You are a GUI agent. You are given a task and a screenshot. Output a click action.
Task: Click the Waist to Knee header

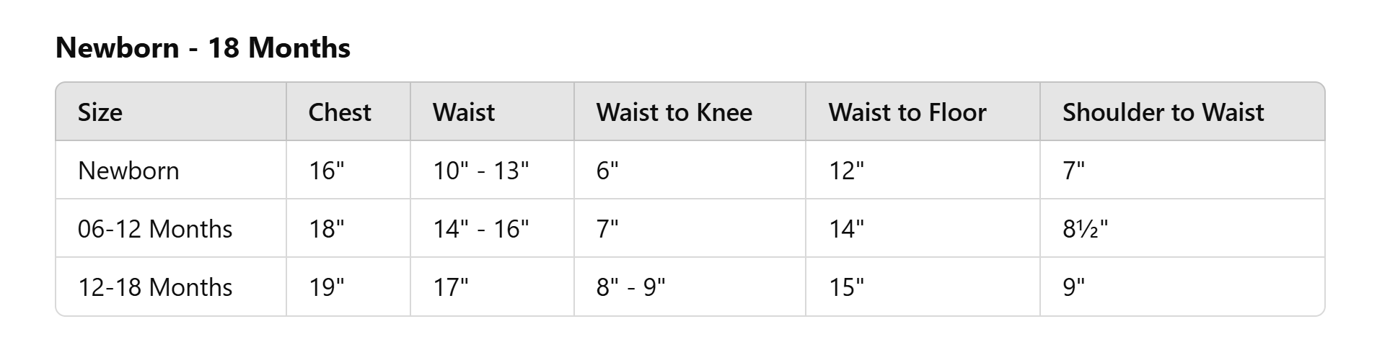tap(674, 112)
